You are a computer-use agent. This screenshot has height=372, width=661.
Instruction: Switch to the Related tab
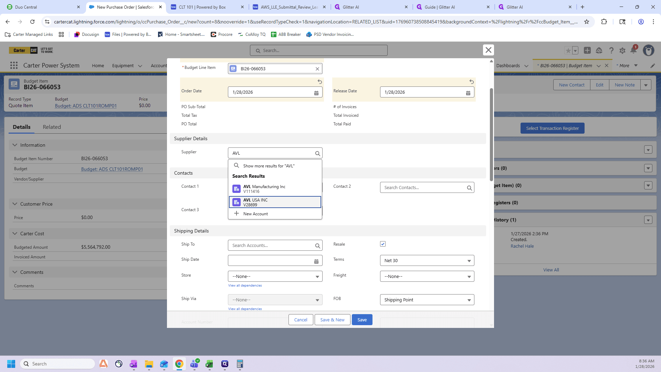click(52, 127)
